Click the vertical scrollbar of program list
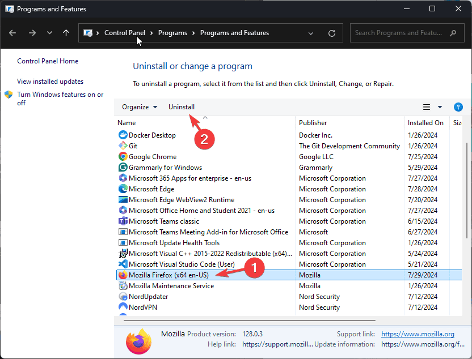The width and height of the screenshot is (472, 359). click(467, 191)
